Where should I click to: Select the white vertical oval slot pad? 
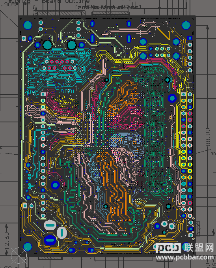(x=61, y=232)
